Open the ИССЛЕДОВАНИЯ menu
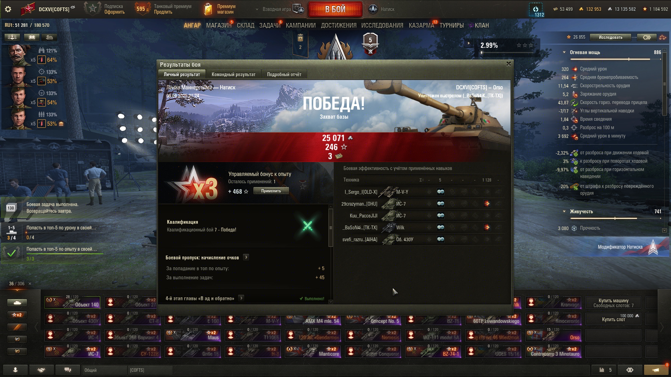Viewport: 671px width, 377px height. pos(382,25)
